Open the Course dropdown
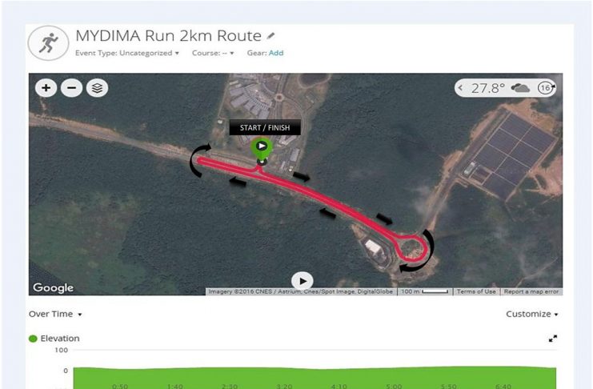Screen dimensions: 593x389 point(213,53)
